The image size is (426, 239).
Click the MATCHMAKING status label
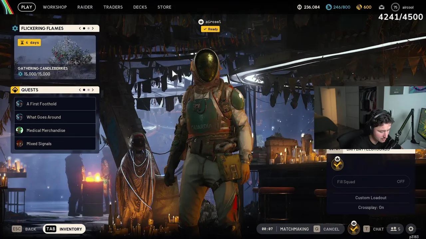pos(294,229)
